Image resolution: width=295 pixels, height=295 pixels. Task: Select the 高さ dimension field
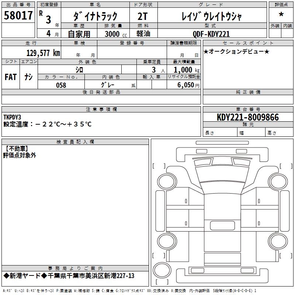click(279, 133)
